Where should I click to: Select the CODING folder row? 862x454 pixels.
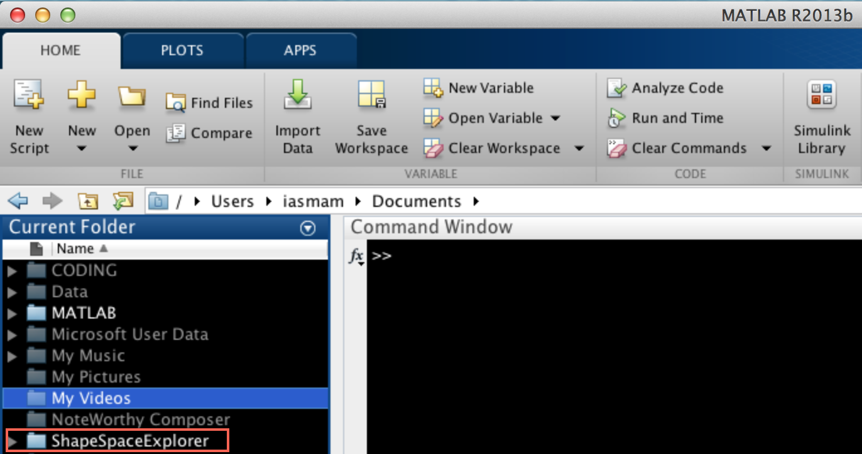[165, 270]
